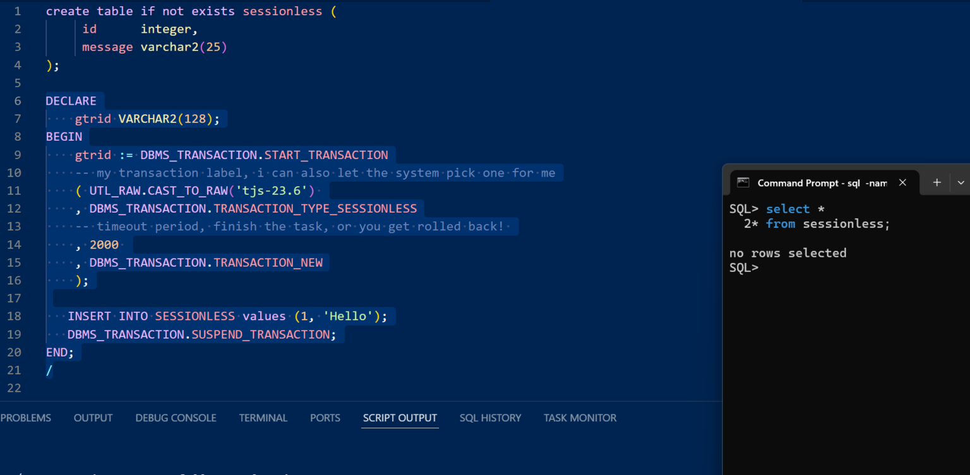The image size is (970, 475).
Task: Click line number 6 in the gutter
Action: pyautogui.click(x=18, y=101)
